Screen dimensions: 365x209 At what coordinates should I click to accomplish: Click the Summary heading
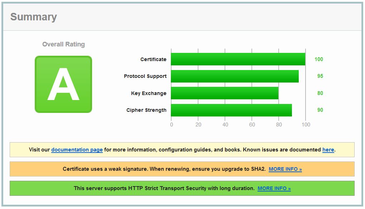point(33,17)
